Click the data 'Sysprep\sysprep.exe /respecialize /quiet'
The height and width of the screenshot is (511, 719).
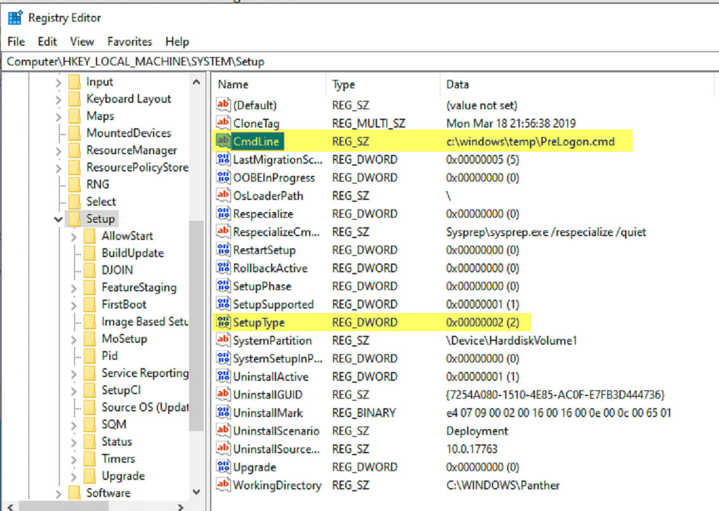click(x=546, y=232)
